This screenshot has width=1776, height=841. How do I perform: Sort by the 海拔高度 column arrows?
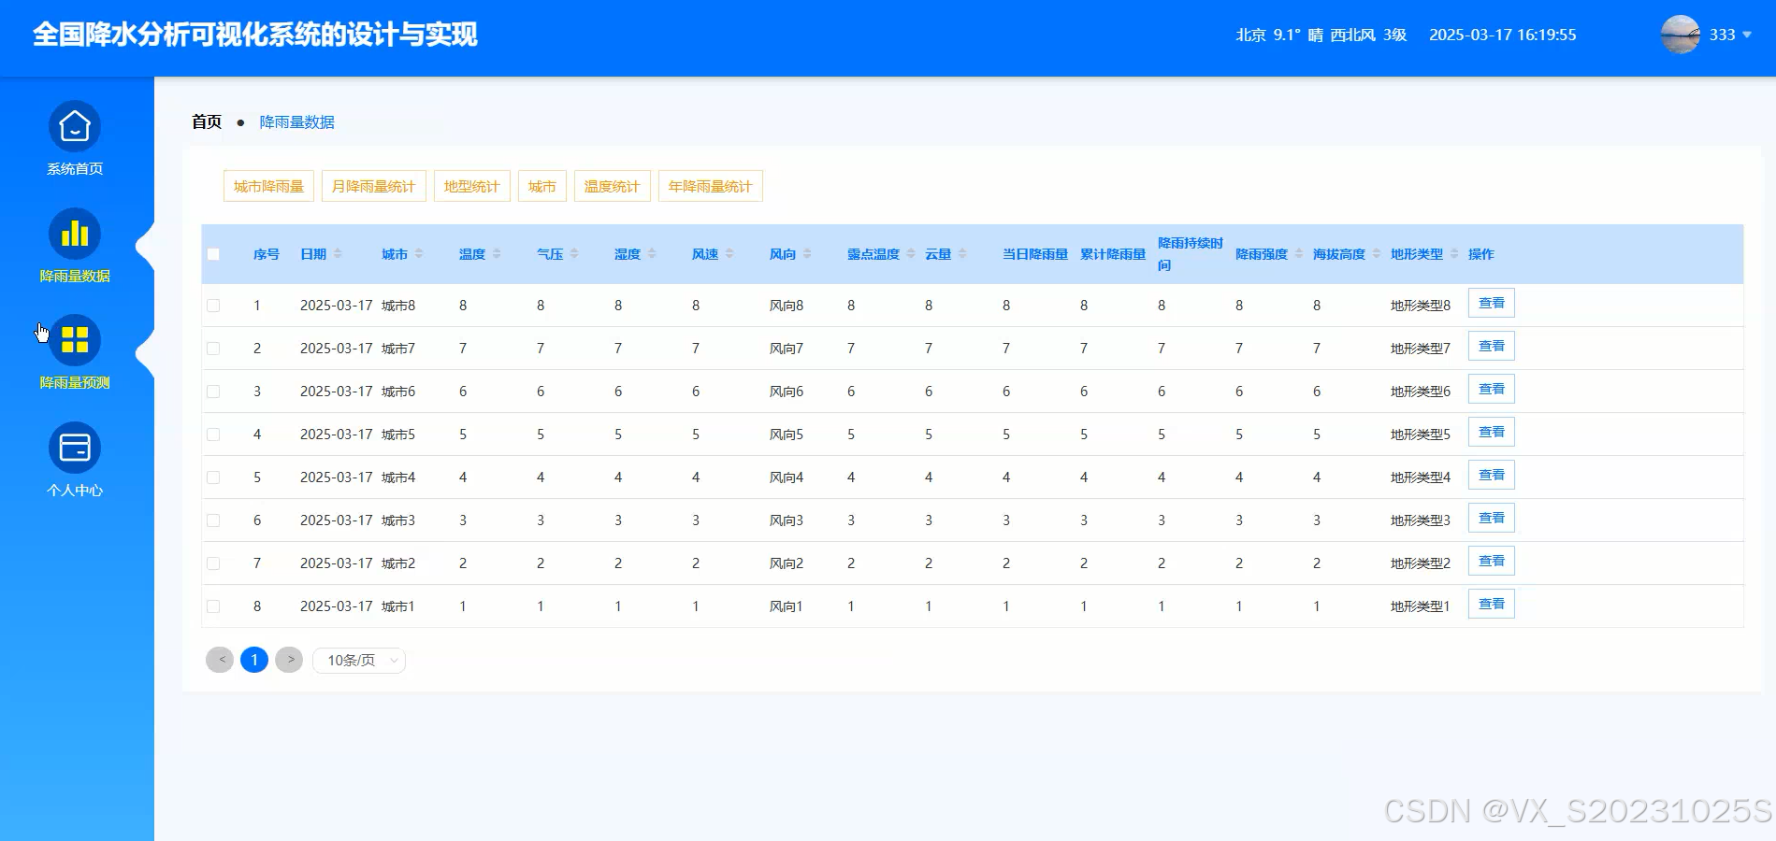point(1377,254)
